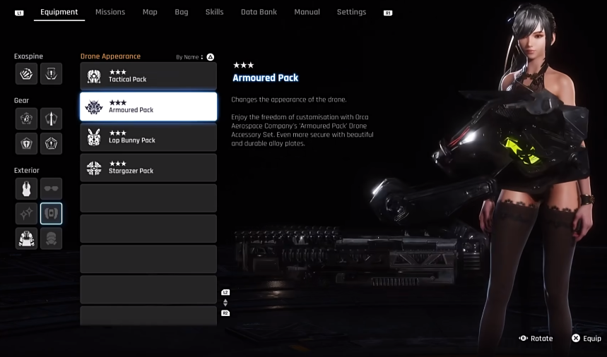This screenshot has height=357, width=607.
Task: Click the Gear section label
Action: point(21,100)
